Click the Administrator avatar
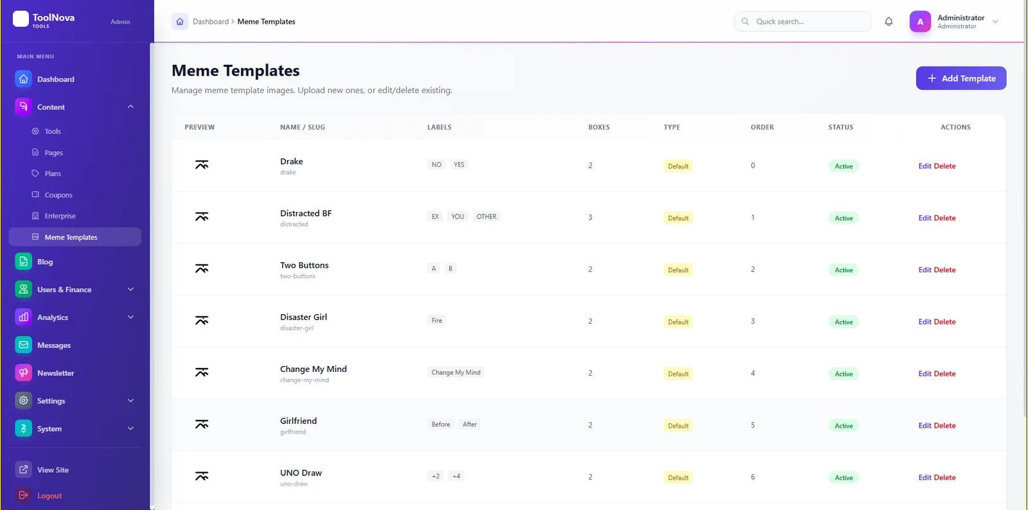Viewport: 1028px width, 510px height. click(x=920, y=21)
